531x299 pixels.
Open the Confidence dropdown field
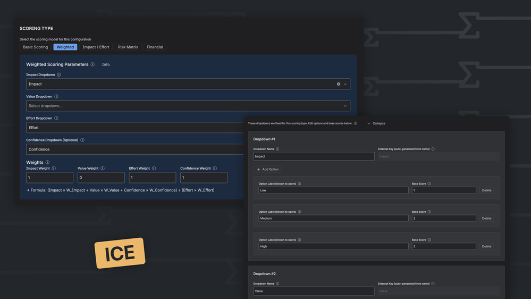(x=135, y=149)
